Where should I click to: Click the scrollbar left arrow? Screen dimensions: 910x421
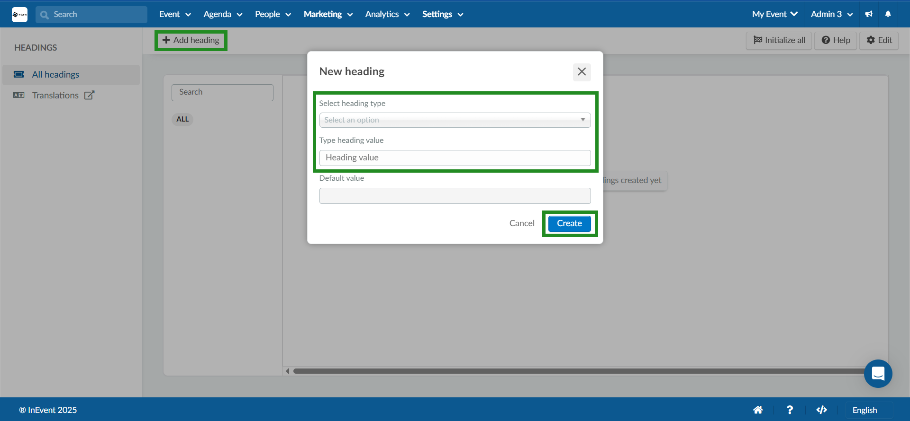click(x=287, y=371)
